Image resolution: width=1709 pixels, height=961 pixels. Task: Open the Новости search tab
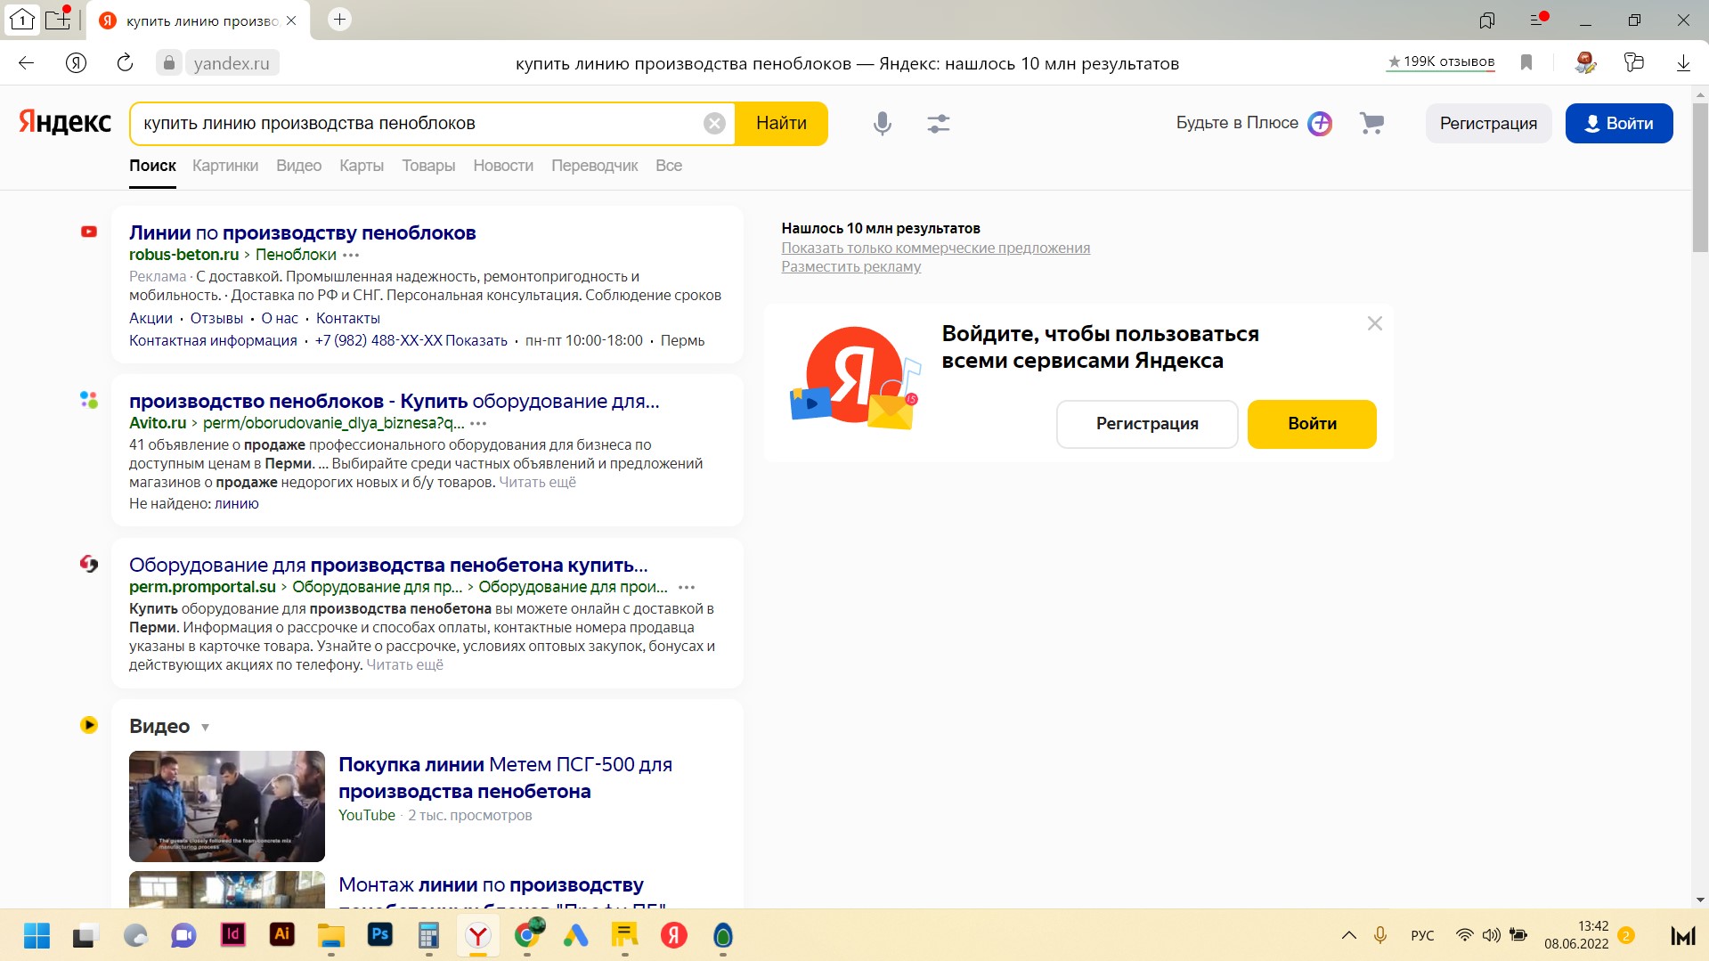coord(502,166)
